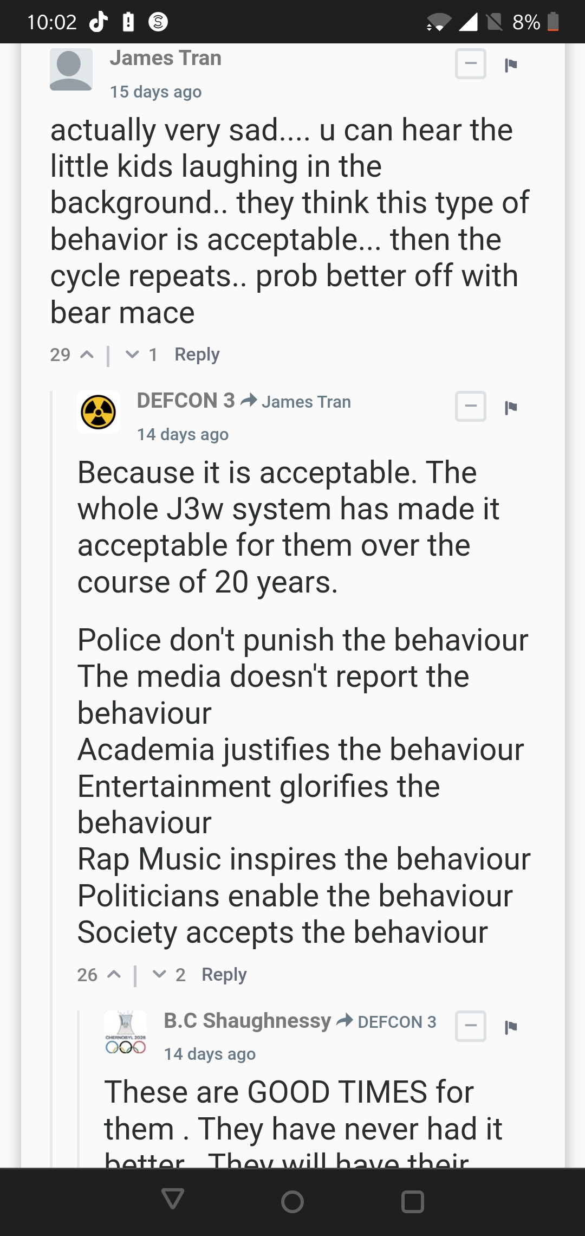Collapse James Tran's comment thread
The image size is (585, 1236).
(471, 63)
